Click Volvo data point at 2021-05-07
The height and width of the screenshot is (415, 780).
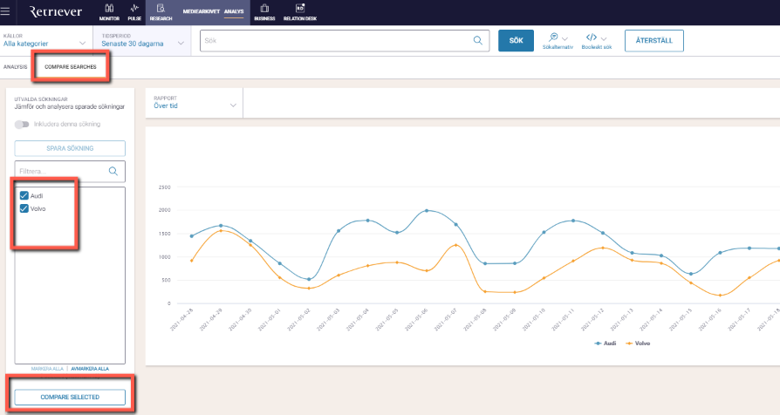(x=455, y=245)
